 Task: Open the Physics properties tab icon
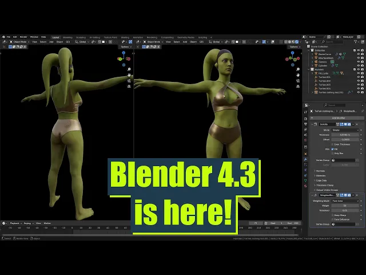click(305, 170)
